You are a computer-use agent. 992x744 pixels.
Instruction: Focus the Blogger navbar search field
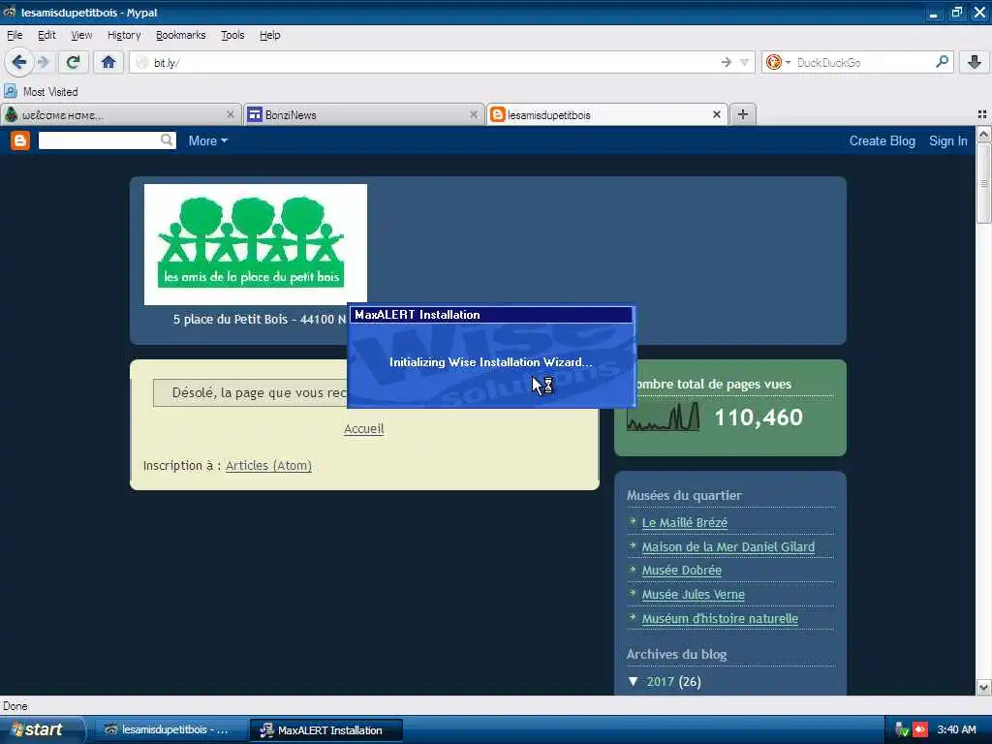click(x=99, y=140)
